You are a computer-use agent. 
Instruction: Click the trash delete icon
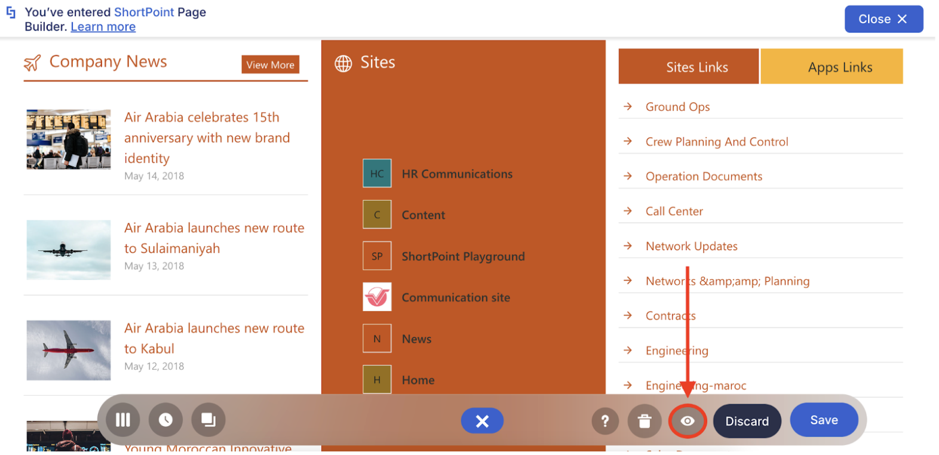(x=645, y=421)
